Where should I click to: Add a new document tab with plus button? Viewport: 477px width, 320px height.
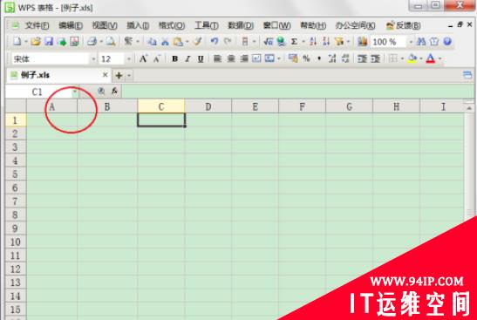point(119,75)
